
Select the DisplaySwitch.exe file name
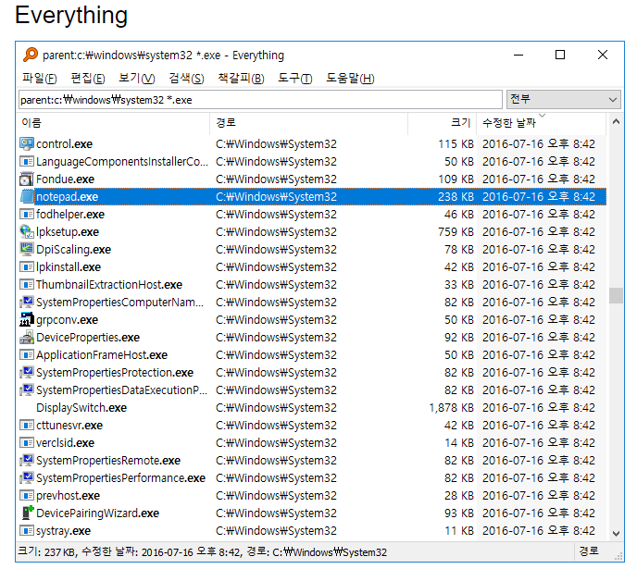tap(81, 408)
